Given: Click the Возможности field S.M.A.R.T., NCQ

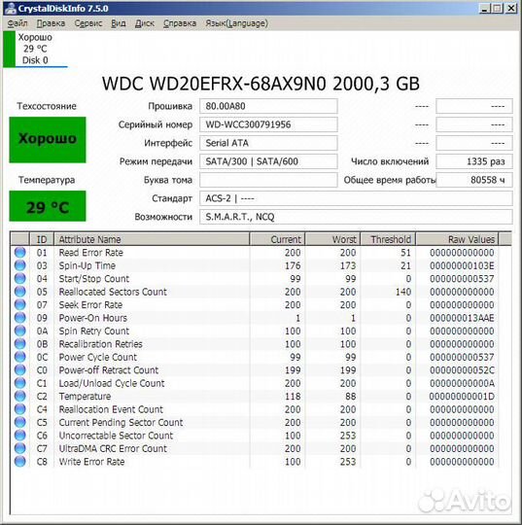Looking at the screenshot, I should pos(356,217).
